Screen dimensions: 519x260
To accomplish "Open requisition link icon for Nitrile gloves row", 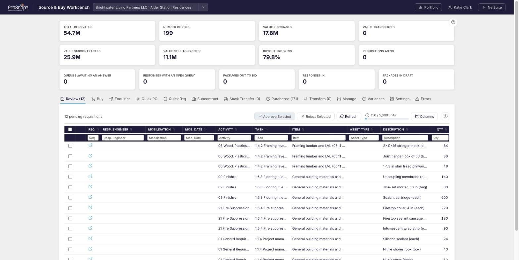I will pos(90,249).
